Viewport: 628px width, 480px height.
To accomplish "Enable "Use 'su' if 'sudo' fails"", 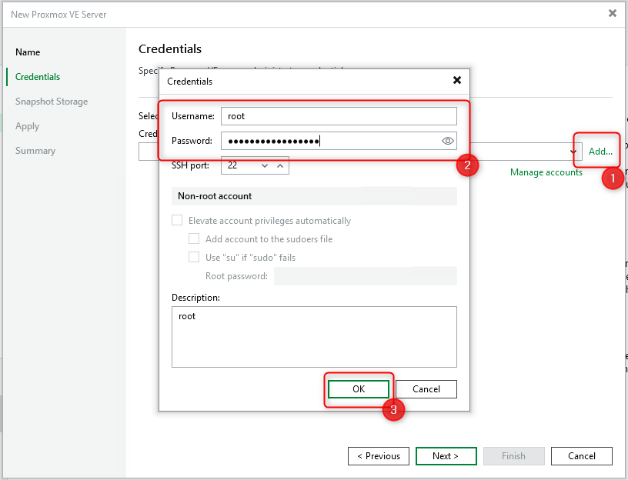I will 194,256.
